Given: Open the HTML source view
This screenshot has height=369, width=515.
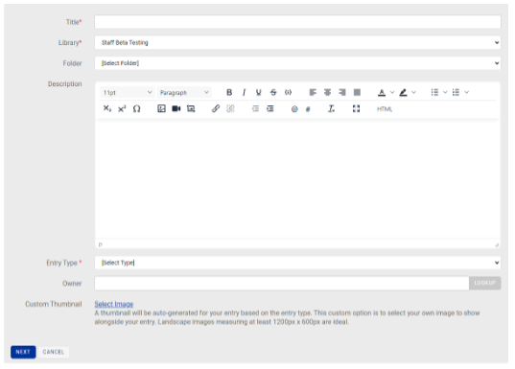Looking at the screenshot, I should [x=385, y=109].
